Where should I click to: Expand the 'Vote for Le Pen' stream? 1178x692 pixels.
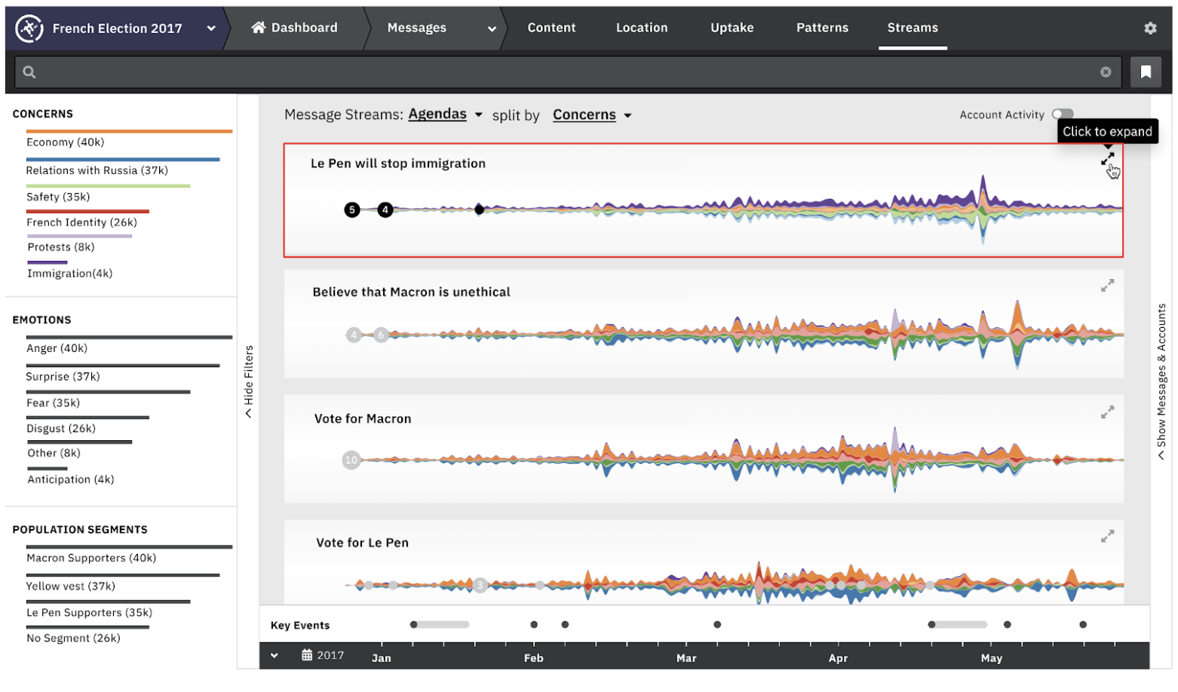click(1106, 537)
